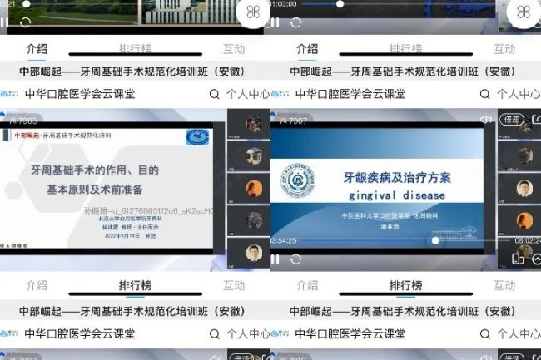Screen dimensions: 541x360
Task: Open the 倍速 speed menu in the bottom-left video
Action: click(x=243, y=357)
